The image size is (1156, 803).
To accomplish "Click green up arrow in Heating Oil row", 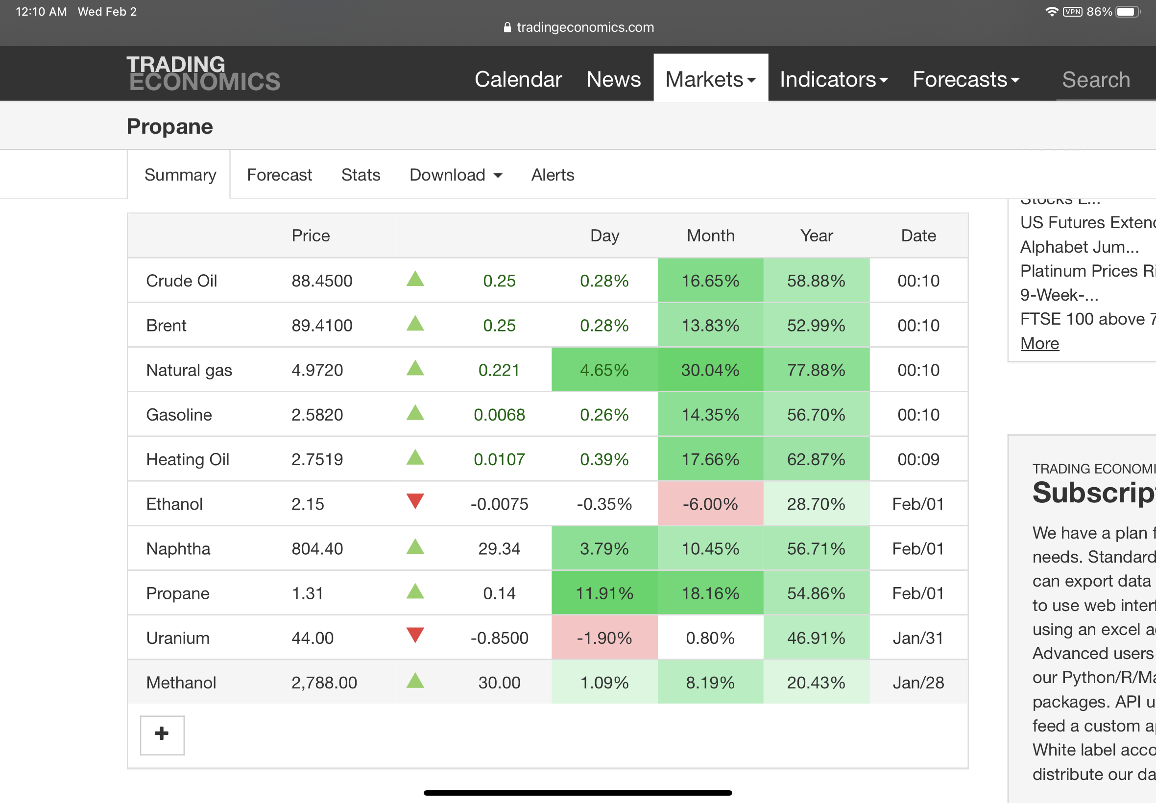I will click(x=415, y=457).
